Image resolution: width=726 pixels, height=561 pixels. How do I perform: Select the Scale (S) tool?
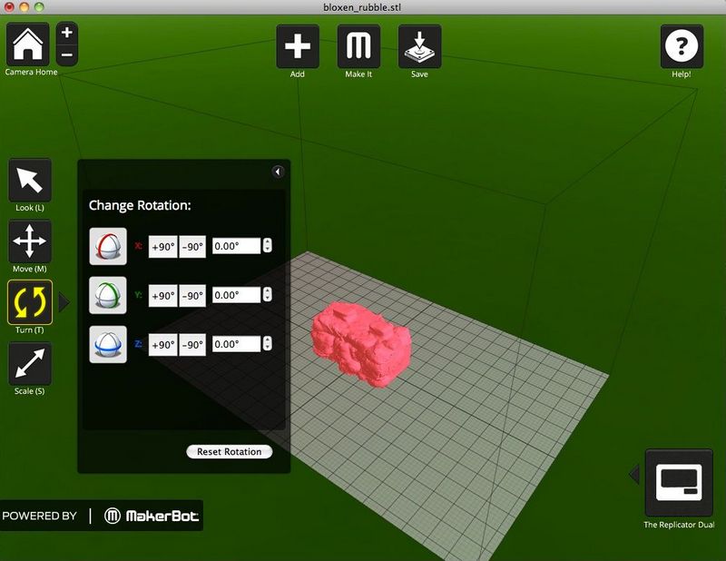tap(30, 364)
